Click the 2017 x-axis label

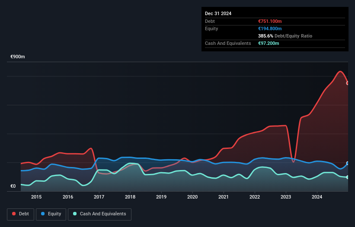(x=99, y=197)
